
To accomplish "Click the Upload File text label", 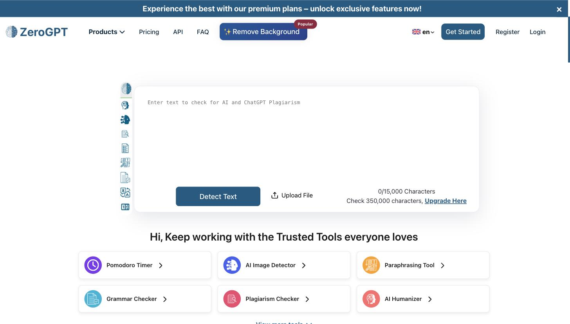I will [x=297, y=195].
